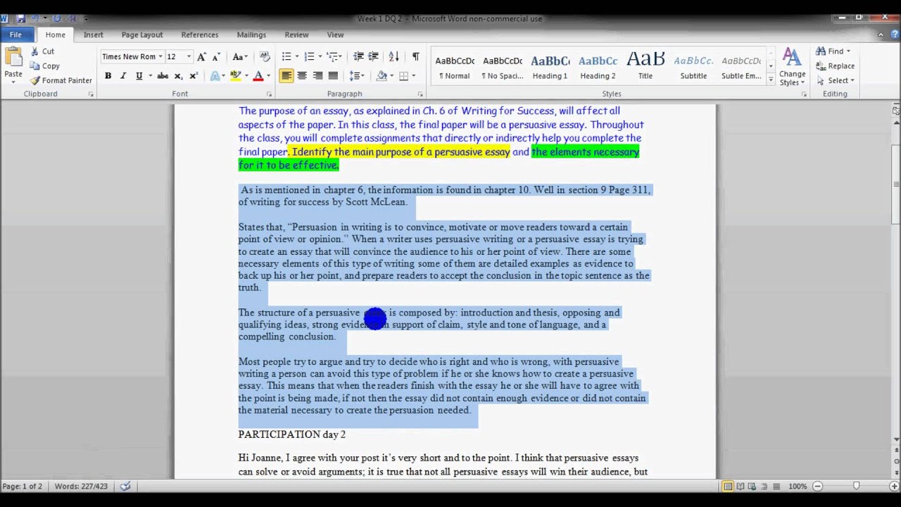The height and width of the screenshot is (507, 901).
Task: Expand the Styles gallery more arrow
Action: pos(771,80)
